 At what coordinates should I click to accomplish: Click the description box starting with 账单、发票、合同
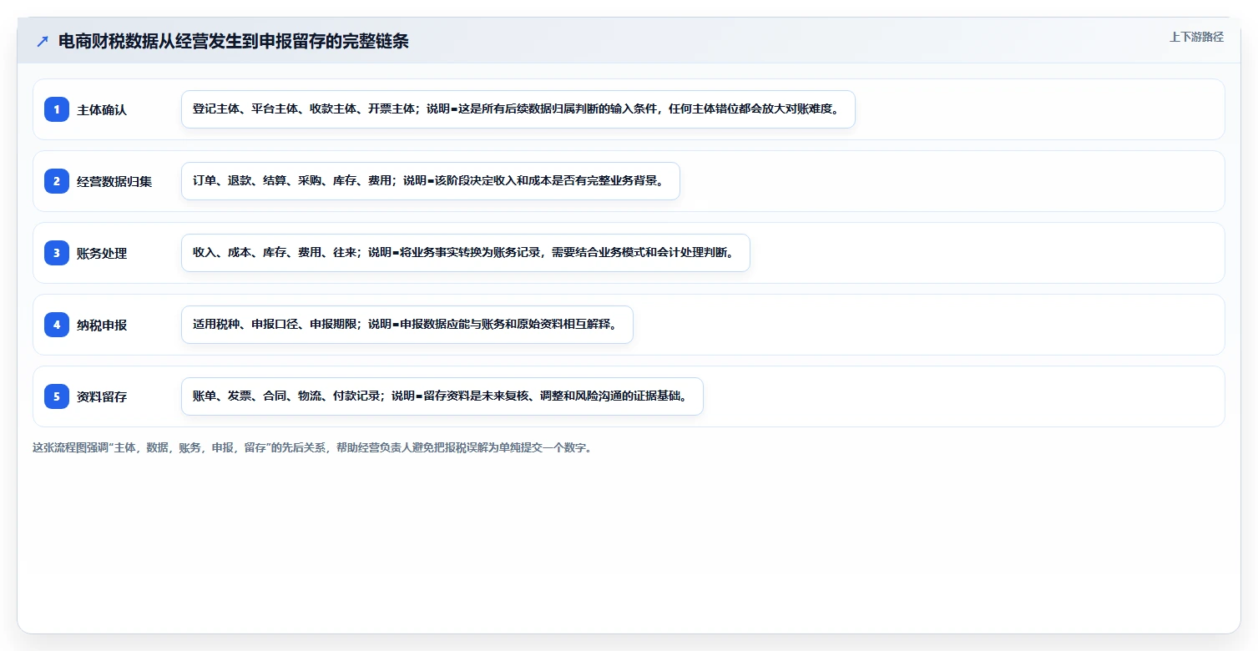pyautogui.click(x=442, y=396)
